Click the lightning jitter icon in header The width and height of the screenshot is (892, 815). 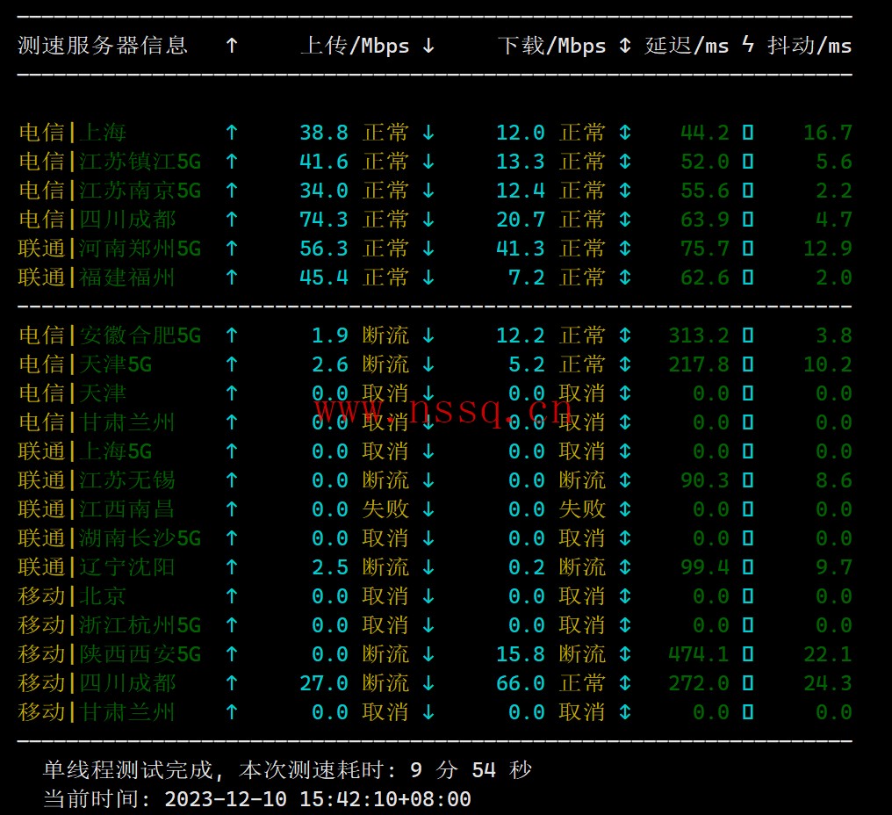click(748, 45)
